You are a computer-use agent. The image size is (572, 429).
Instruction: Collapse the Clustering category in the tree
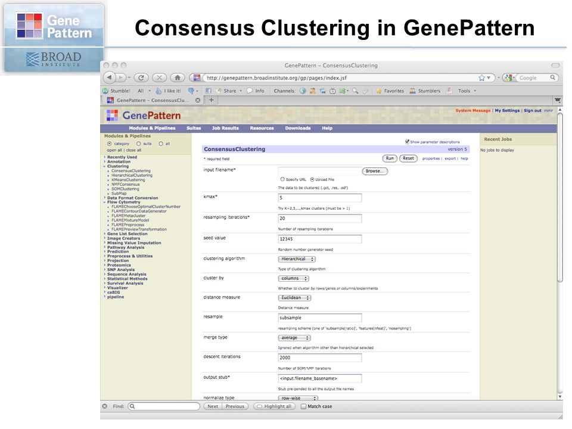pyautogui.click(x=104, y=166)
